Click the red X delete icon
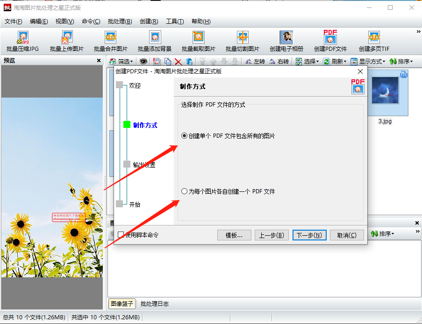The image size is (422, 324). point(178,62)
